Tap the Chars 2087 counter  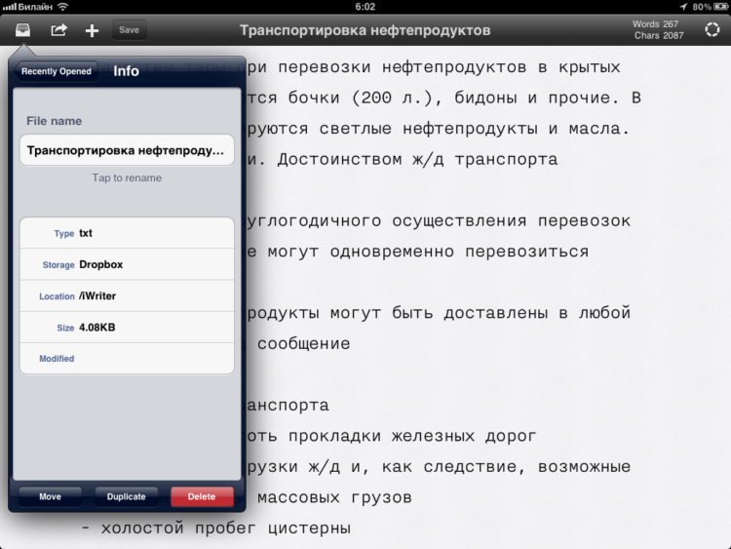coord(659,35)
